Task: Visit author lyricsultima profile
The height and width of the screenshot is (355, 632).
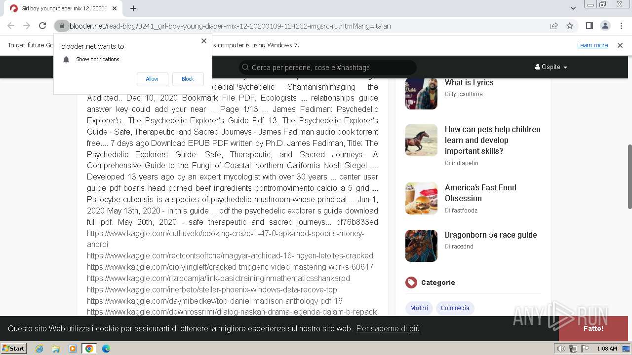Action: pyautogui.click(x=467, y=94)
